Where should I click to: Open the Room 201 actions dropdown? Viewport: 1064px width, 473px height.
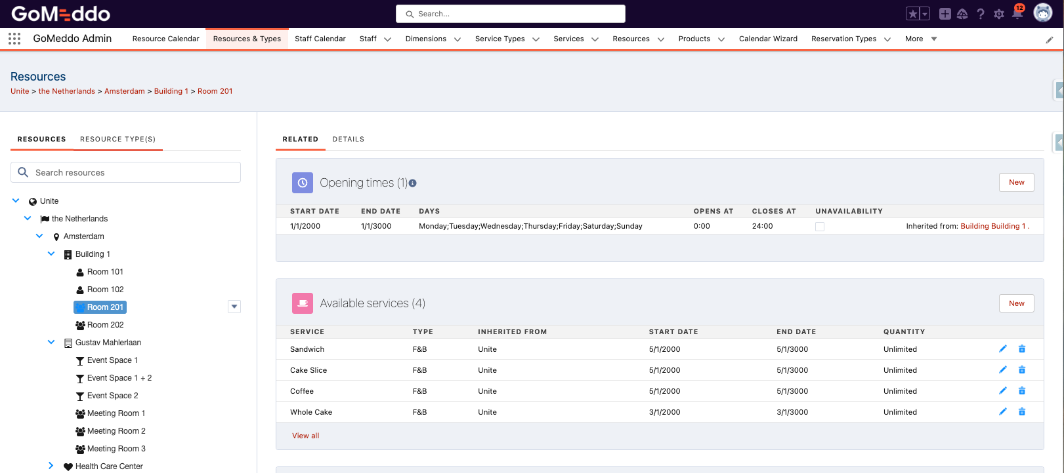pos(234,307)
